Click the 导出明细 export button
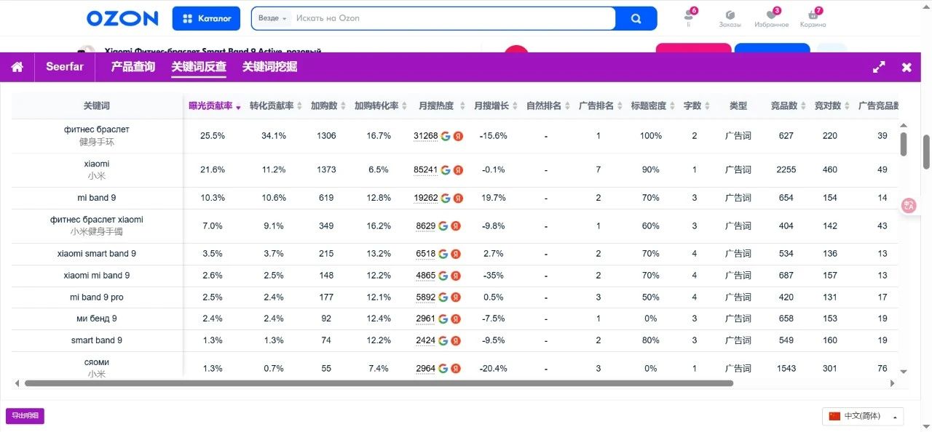932x432 pixels. coord(25,416)
